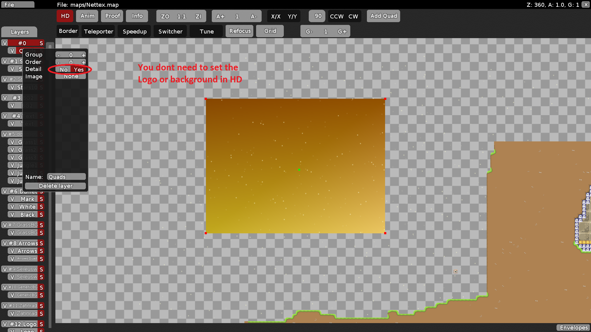Click the Delete layer button
Viewport: 591px width, 332px height.
(x=56, y=186)
